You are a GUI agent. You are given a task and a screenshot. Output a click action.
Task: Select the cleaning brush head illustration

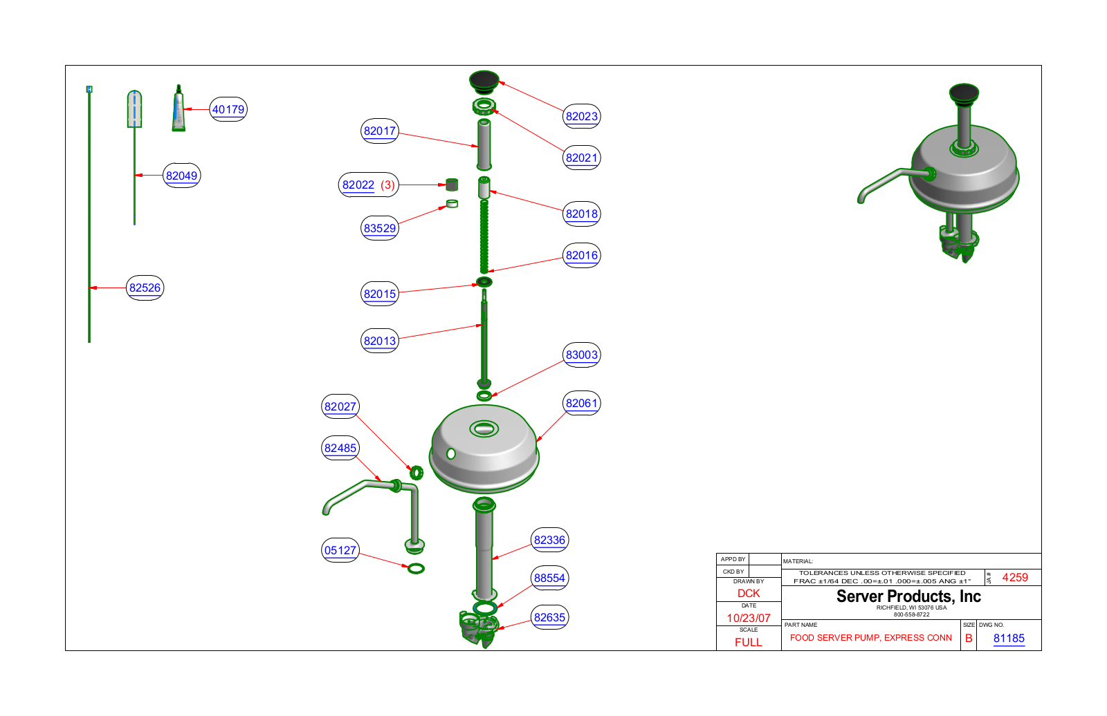click(x=134, y=109)
